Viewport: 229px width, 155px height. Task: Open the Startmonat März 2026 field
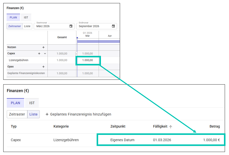point(52,26)
